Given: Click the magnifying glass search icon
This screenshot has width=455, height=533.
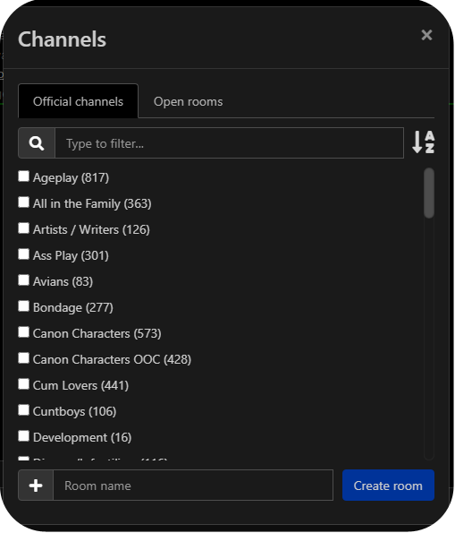Looking at the screenshot, I should (37, 143).
